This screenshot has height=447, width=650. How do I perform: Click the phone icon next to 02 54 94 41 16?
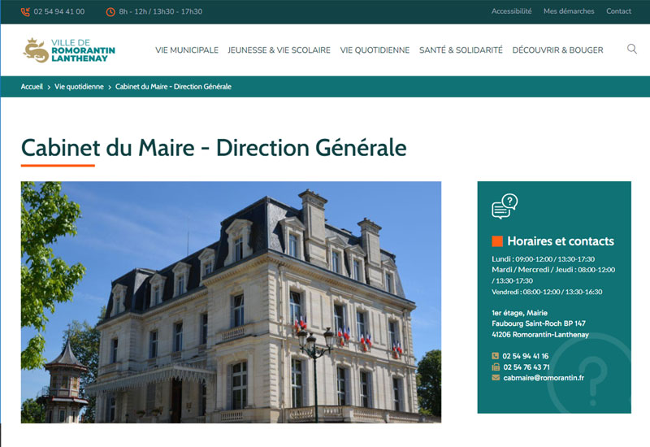[x=496, y=356]
